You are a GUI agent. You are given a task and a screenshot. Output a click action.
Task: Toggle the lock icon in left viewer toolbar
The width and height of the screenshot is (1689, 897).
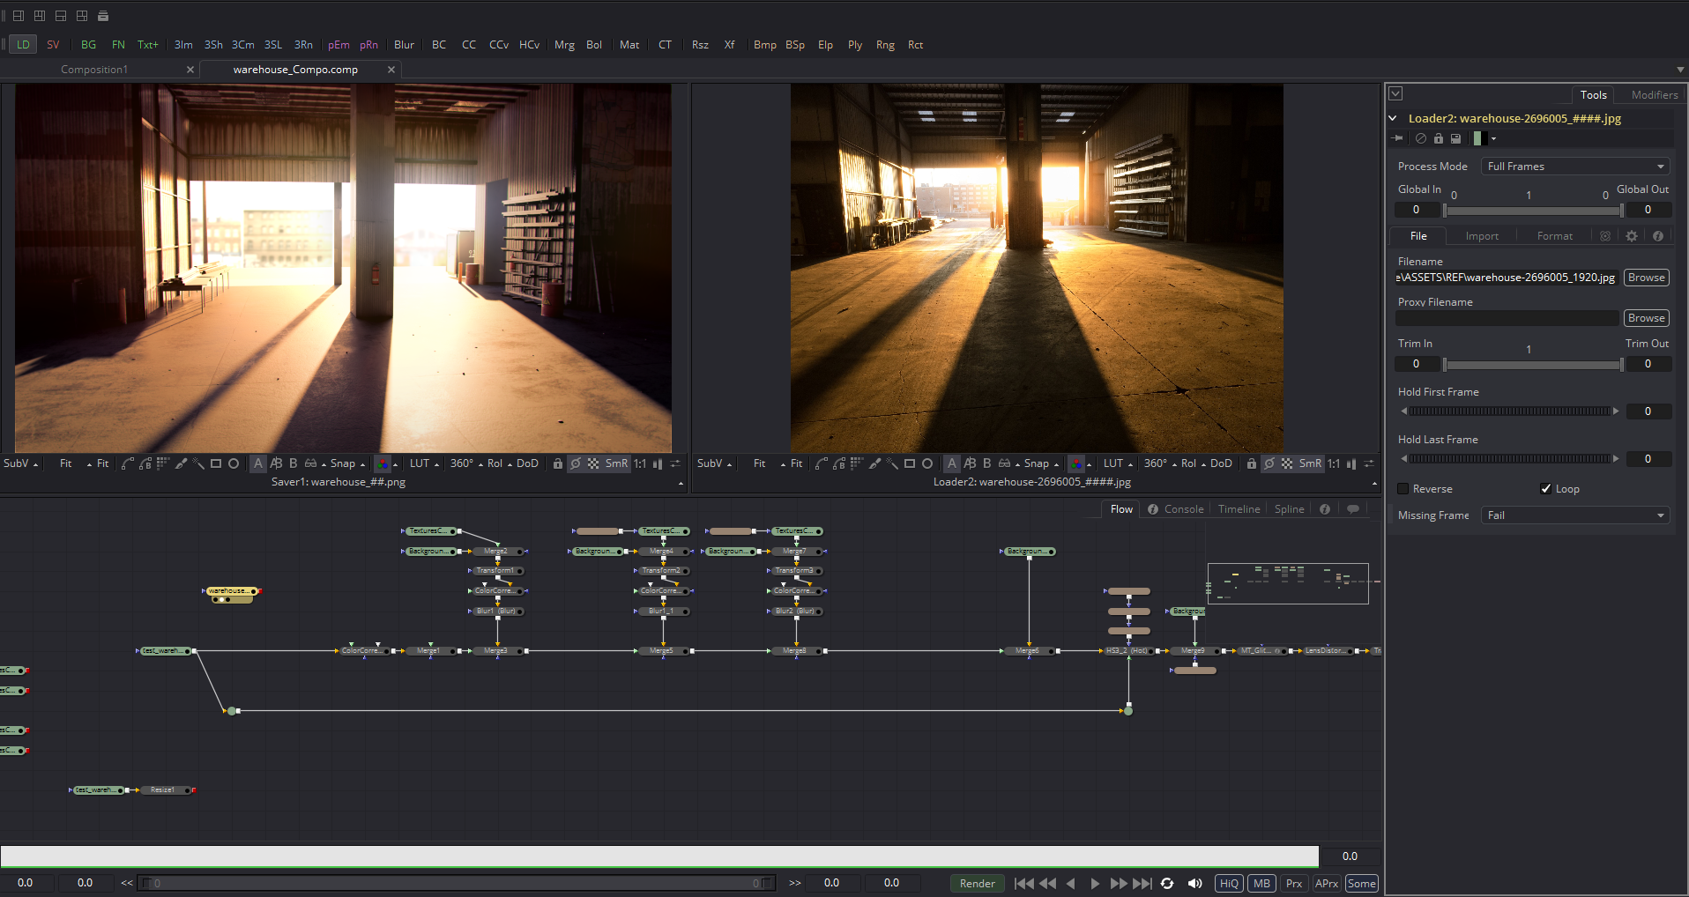point(557,463)
